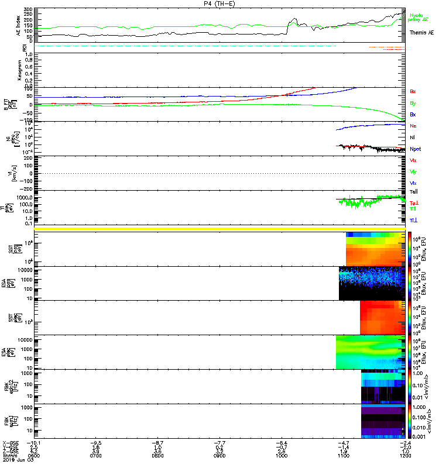Screen dimensions: 439x468
Task: Click the red SST electron spectrogram data
Action: [383, 318]
